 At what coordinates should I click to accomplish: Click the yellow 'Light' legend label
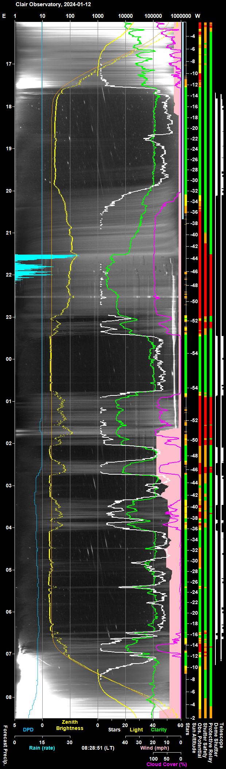pos(136,730)
